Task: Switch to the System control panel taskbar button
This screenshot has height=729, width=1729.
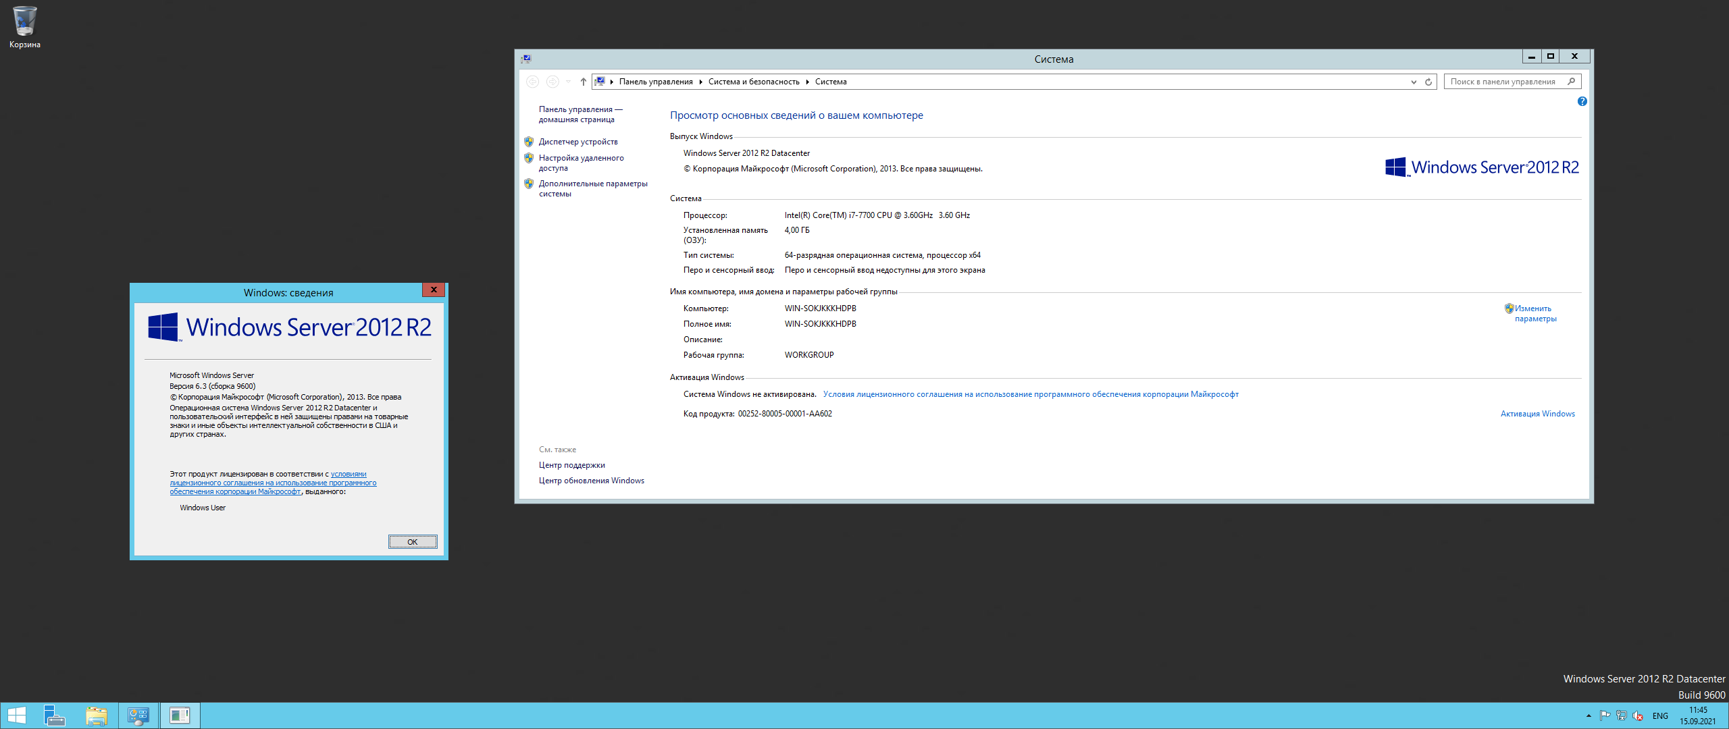Action: 138,715
